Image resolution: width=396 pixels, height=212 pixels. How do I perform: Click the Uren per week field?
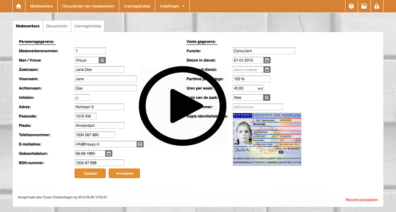coord(248,88)
